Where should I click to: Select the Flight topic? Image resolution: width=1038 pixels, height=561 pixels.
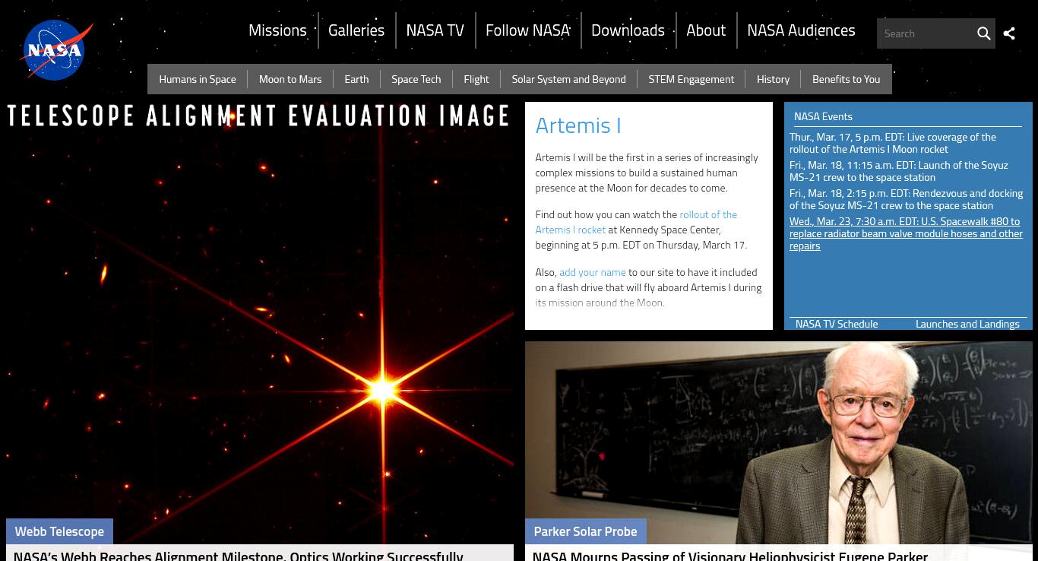click(x=476, y=79)
